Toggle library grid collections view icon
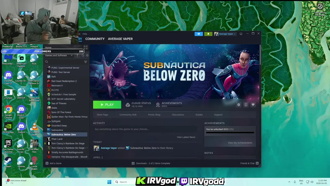This screenshot has height=186, width=330. coord(86,48)
